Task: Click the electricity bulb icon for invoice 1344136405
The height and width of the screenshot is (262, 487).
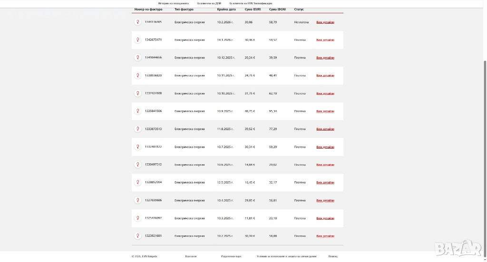Action: (x=138, y=22)
